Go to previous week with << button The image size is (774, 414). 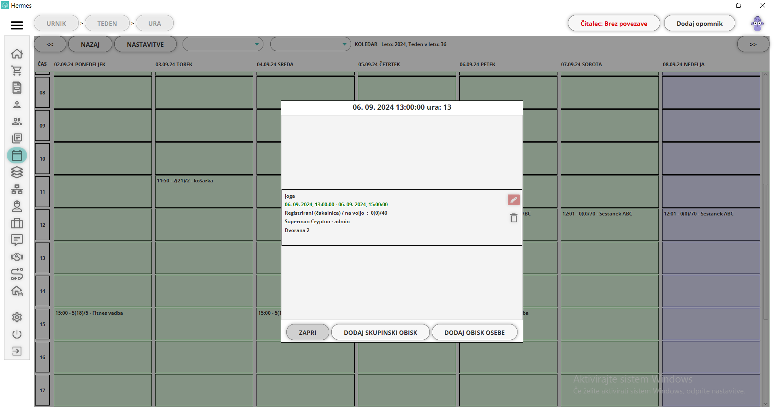[50, 44]
